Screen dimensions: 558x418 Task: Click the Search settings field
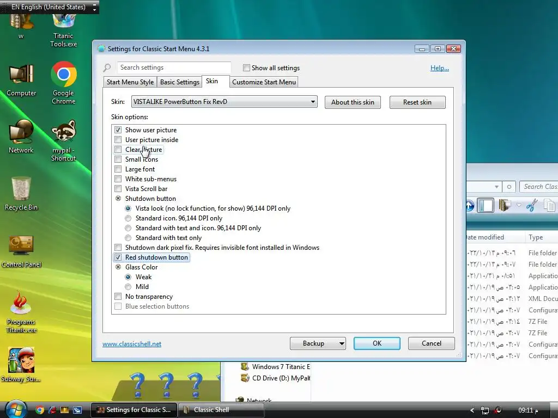(x=174, y=67)
